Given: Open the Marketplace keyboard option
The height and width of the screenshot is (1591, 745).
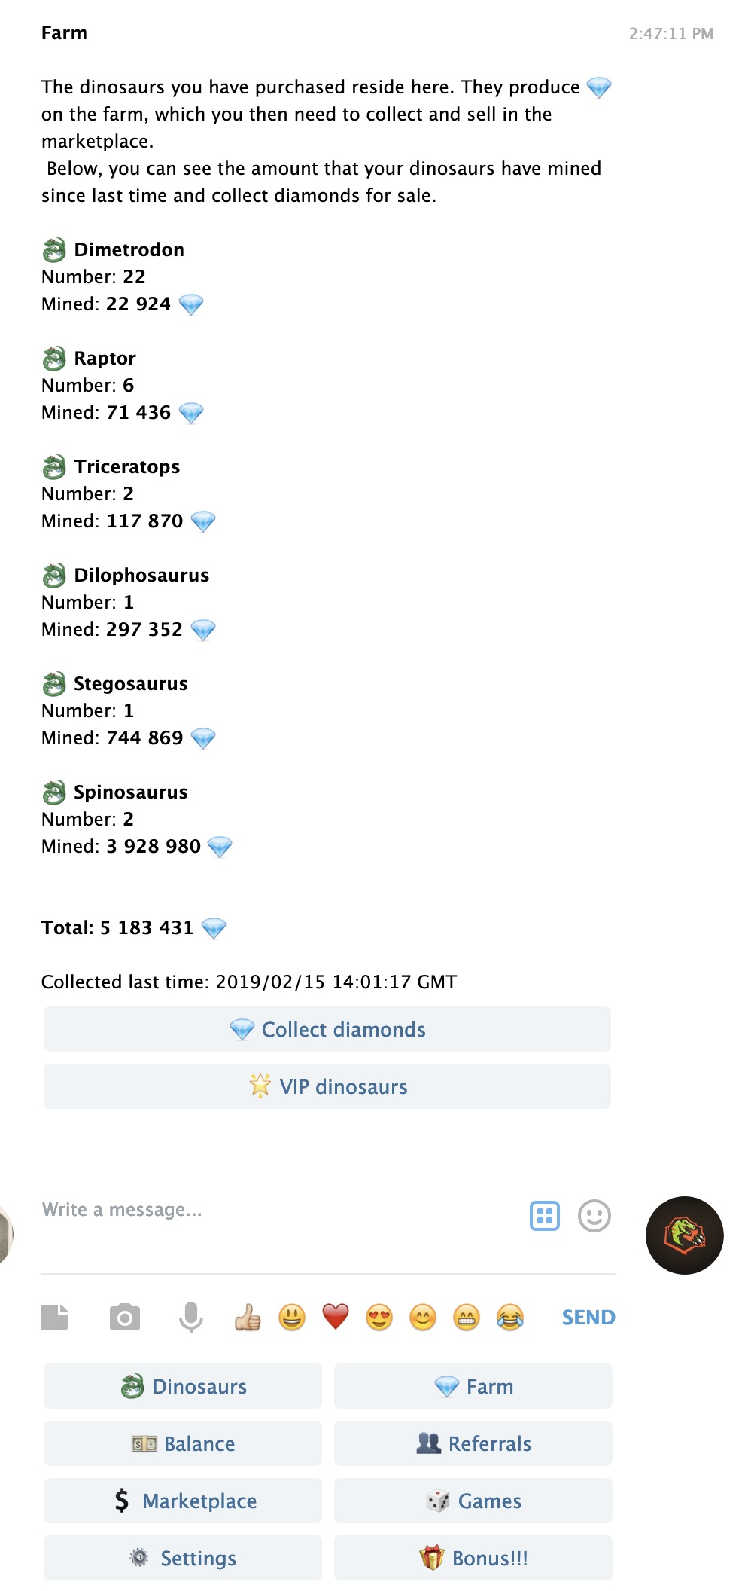Looking at the screenshot, I should (183, 1501).
